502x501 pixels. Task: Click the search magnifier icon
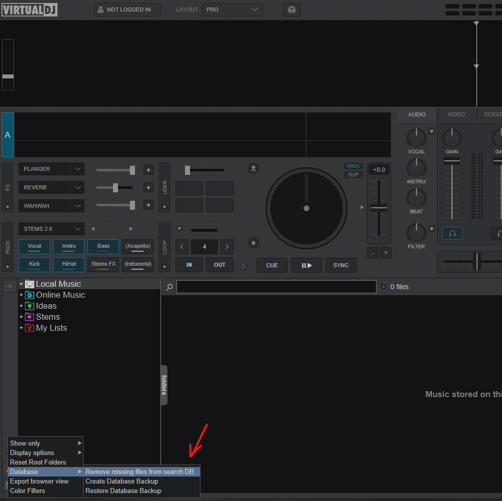pos(169,287)
